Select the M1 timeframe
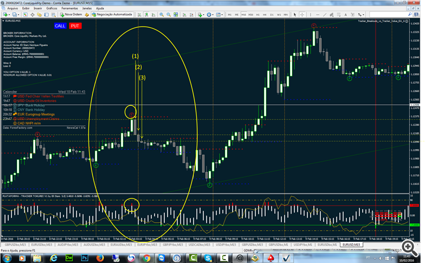425x263 pixels. pos(229,15)
